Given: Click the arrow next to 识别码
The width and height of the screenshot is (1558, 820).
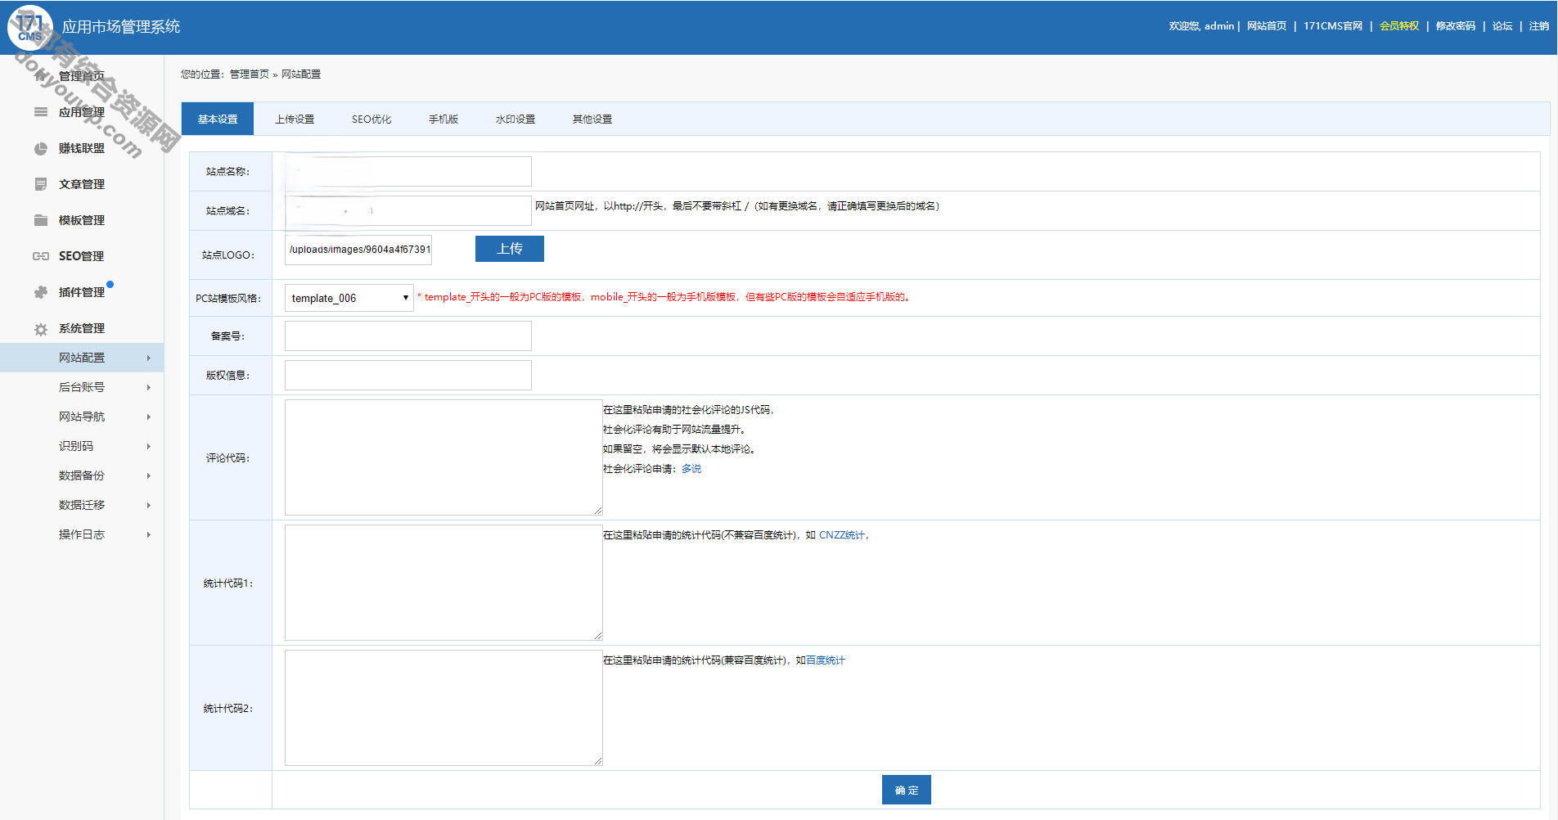Looking at the screenshot, I should tap(149, 446).
